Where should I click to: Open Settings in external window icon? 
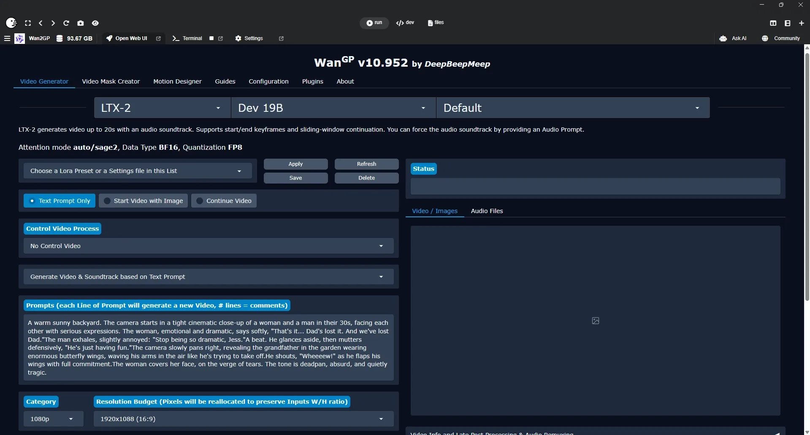pos(281,38)
